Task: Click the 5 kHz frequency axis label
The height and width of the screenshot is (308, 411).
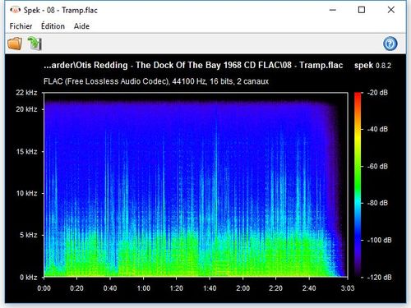Action: (28, 235)
